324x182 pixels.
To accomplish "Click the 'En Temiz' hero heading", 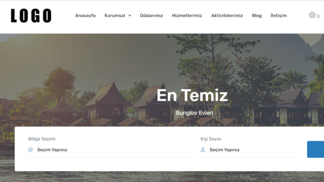I will pyautogui.click(x=192, y=95).
